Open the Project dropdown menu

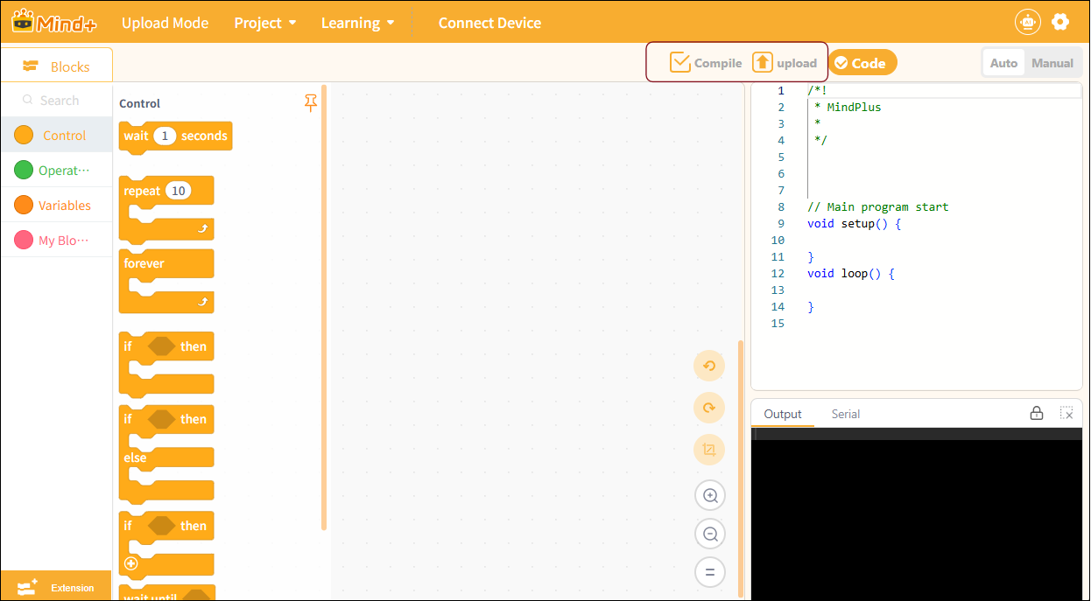(x=265, y=23)
